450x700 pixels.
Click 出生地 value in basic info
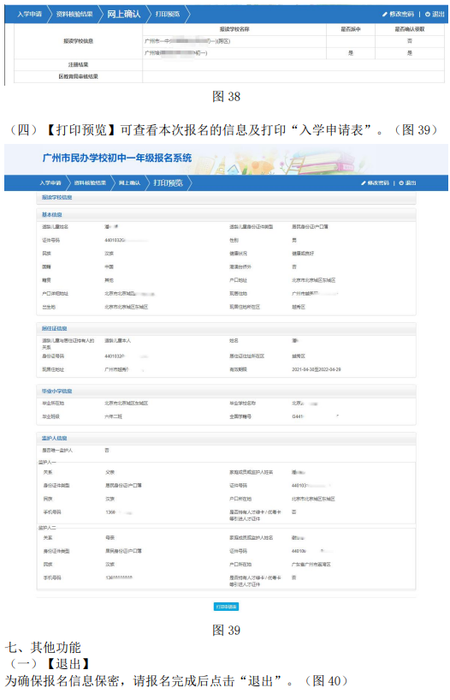click(126, 307)
